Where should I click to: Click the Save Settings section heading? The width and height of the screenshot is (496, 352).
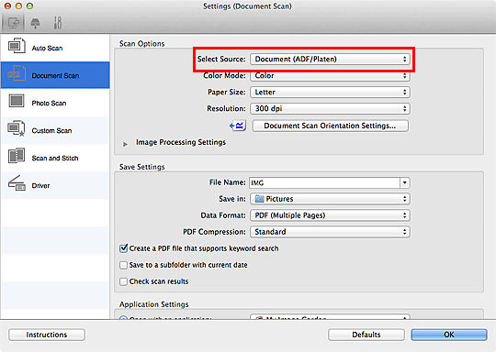click(142, 167)
